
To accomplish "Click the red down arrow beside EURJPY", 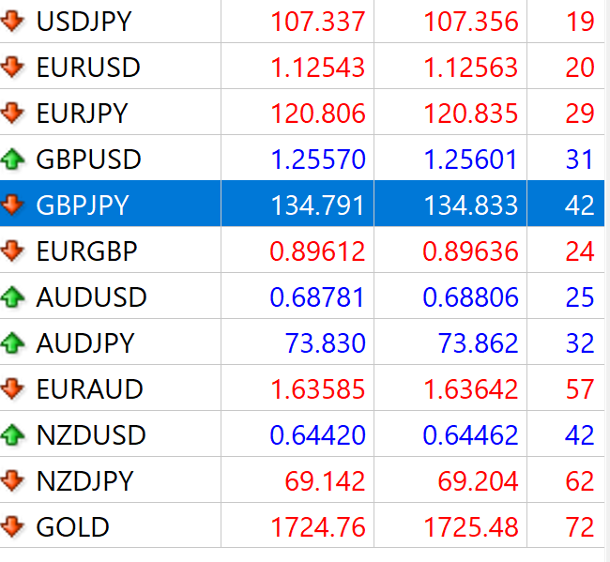I will coord(12,114).
